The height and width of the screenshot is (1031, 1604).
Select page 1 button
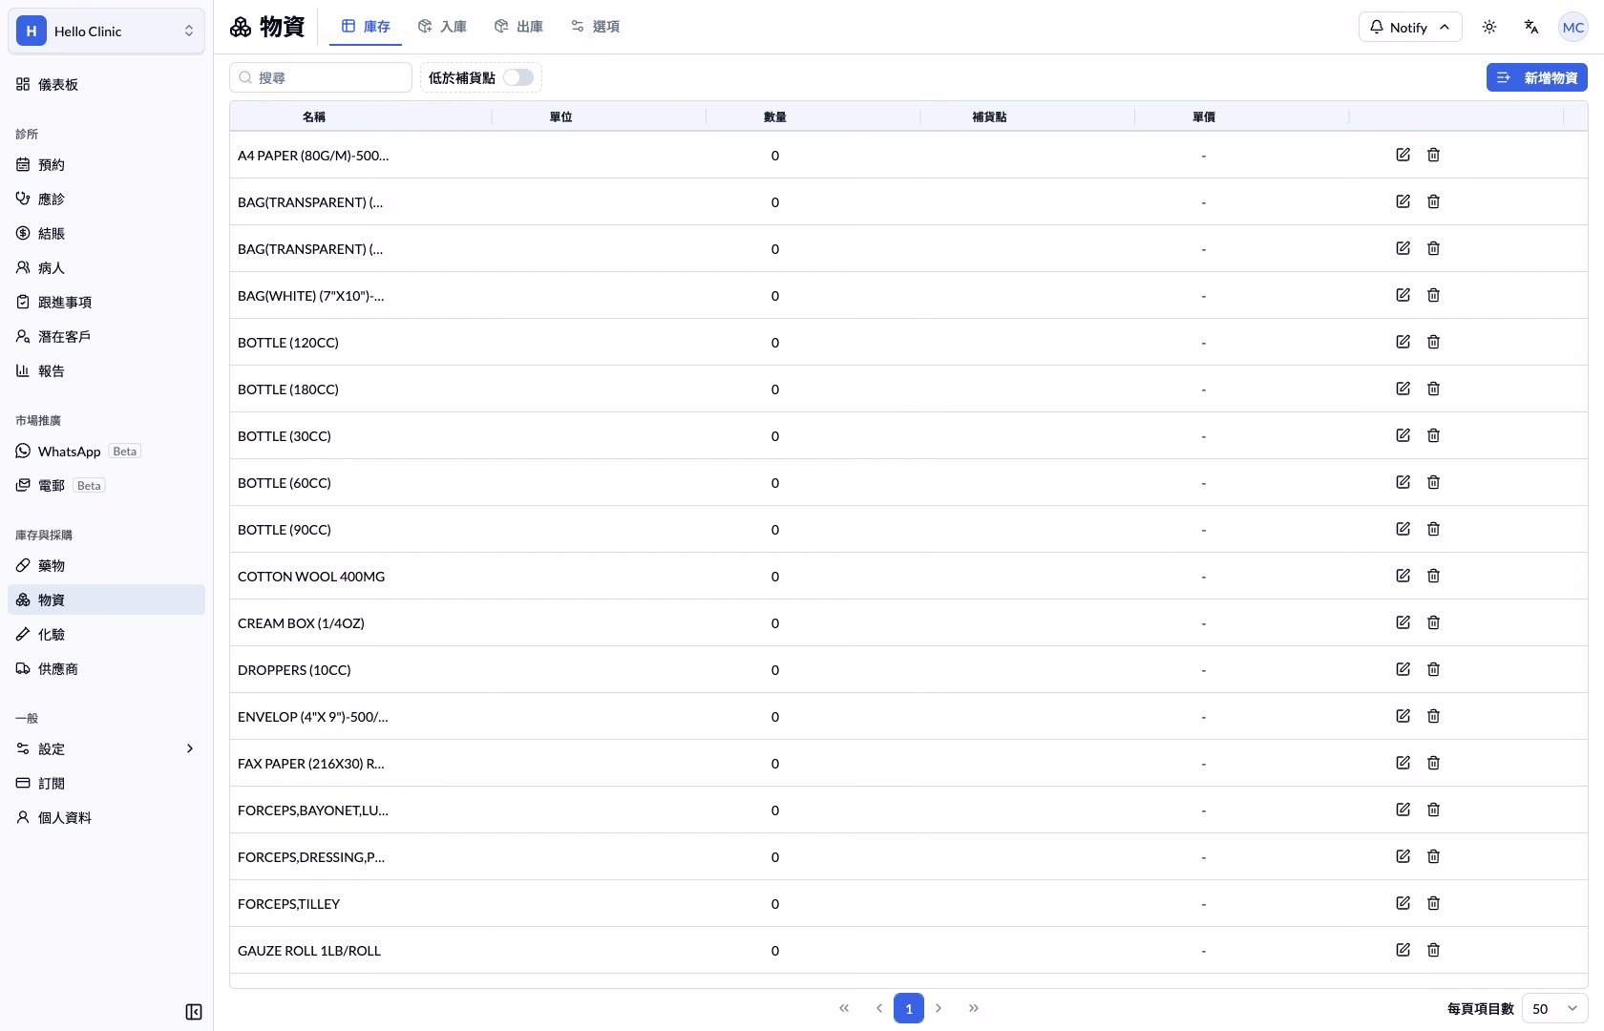coord(909,1008)
